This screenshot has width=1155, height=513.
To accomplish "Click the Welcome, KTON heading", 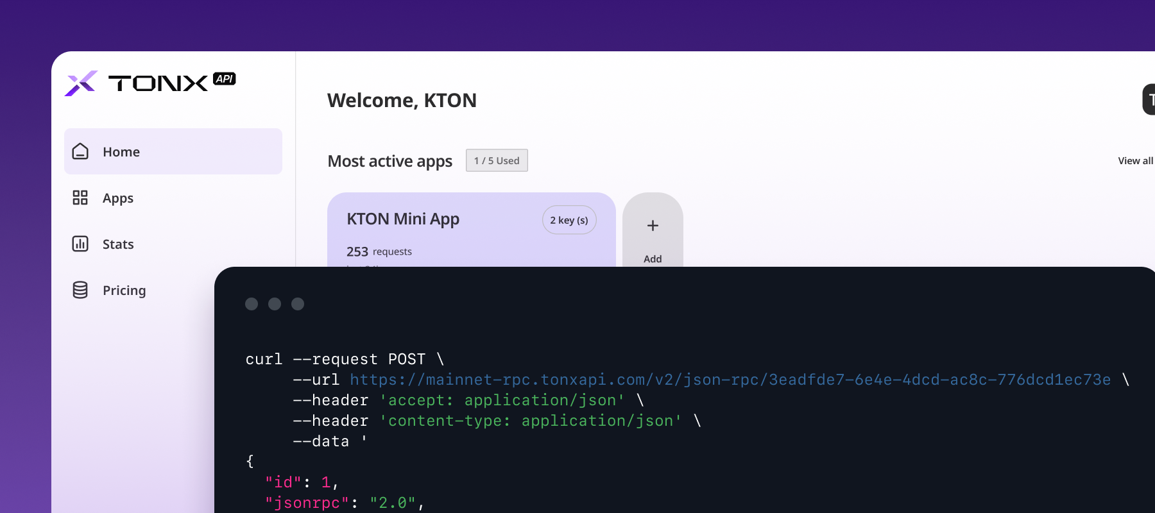I will (x=402, y=101).
